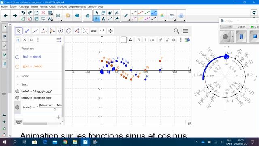Image resolution: width=259 pixels, height=146 pixels.
Task: Open Chrome from the taskbar
Action: point(65,142)
